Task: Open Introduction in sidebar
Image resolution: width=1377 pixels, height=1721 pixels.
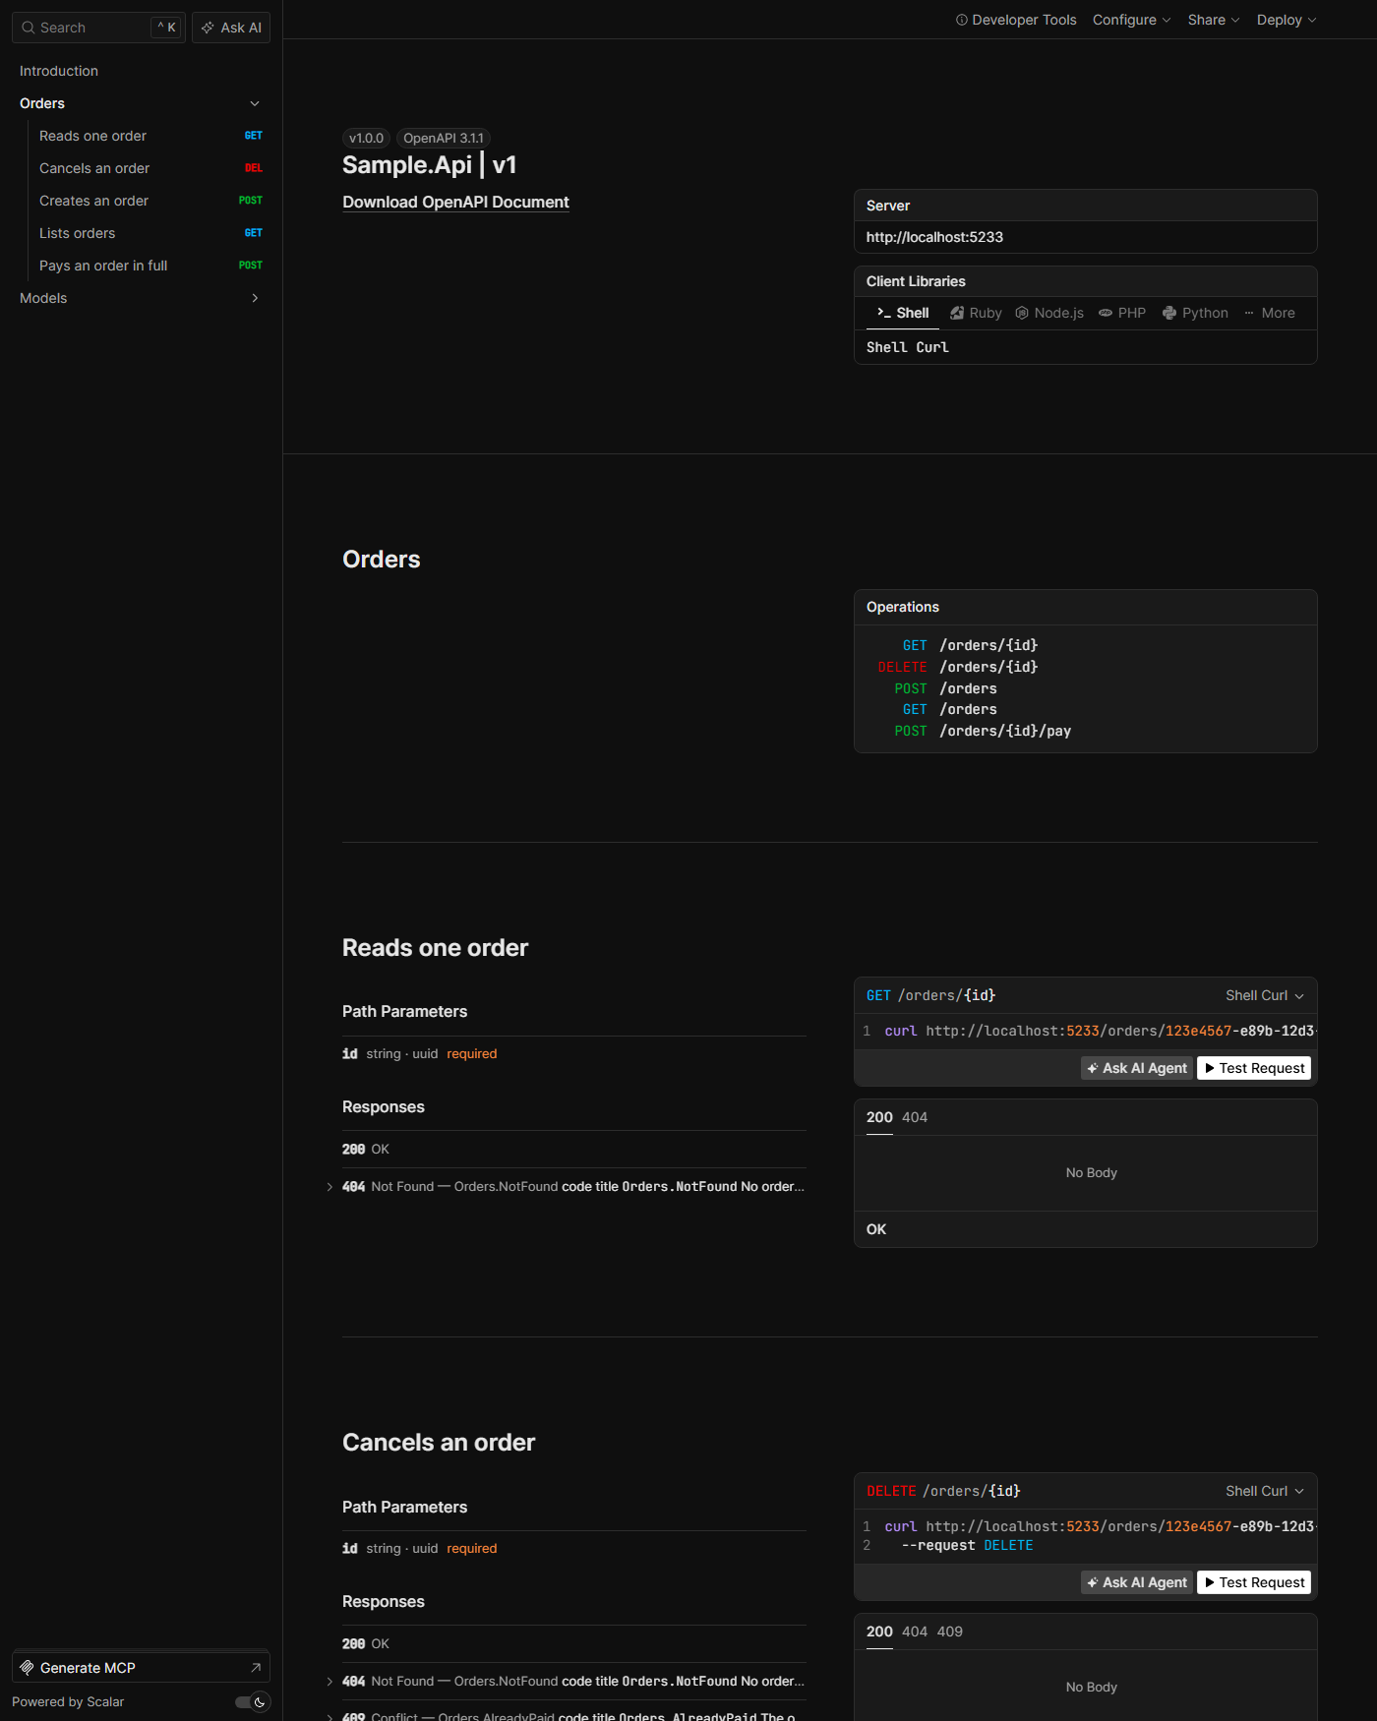Action: (x=141, y=71)
